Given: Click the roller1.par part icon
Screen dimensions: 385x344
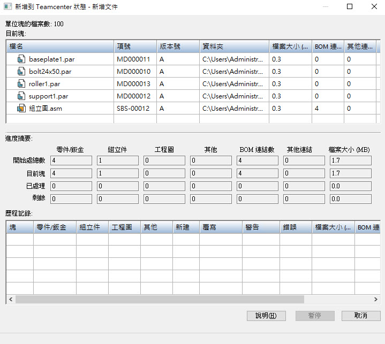Looking at the screenshot, I should pyautogui.click(x=21, y=83).
